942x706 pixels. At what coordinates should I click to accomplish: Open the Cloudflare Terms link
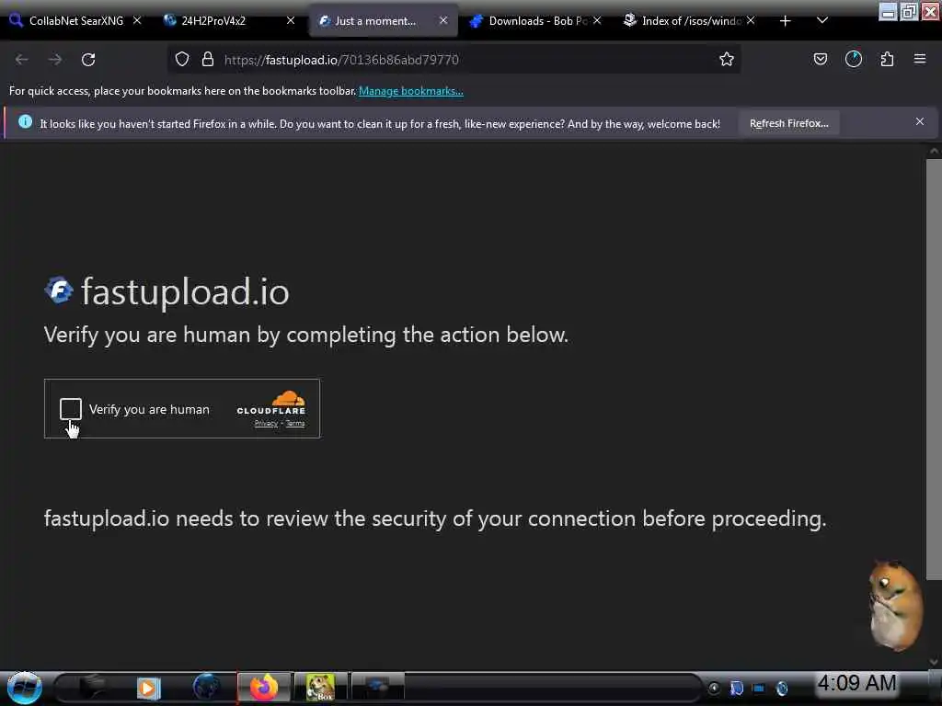pyautogui.click(x=295, y=423)
